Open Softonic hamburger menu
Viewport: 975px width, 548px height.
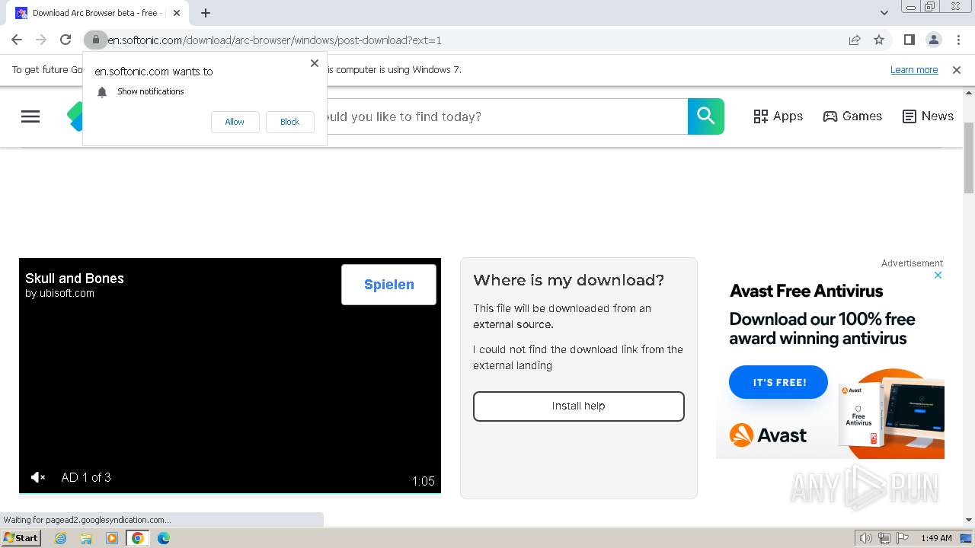coord(30,116)
